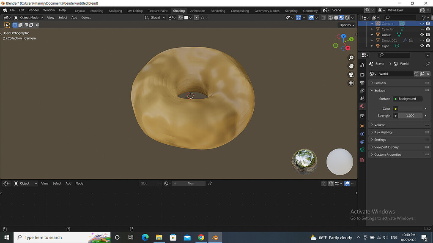Switch to material preview shading
Viewport: 433px width, 243px height.
tap(342, 18)
